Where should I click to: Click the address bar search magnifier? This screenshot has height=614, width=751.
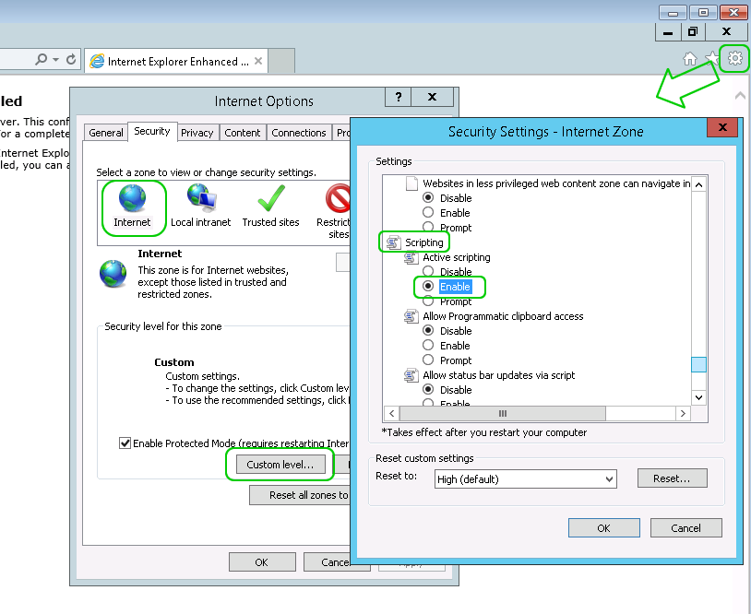[42, 59]
